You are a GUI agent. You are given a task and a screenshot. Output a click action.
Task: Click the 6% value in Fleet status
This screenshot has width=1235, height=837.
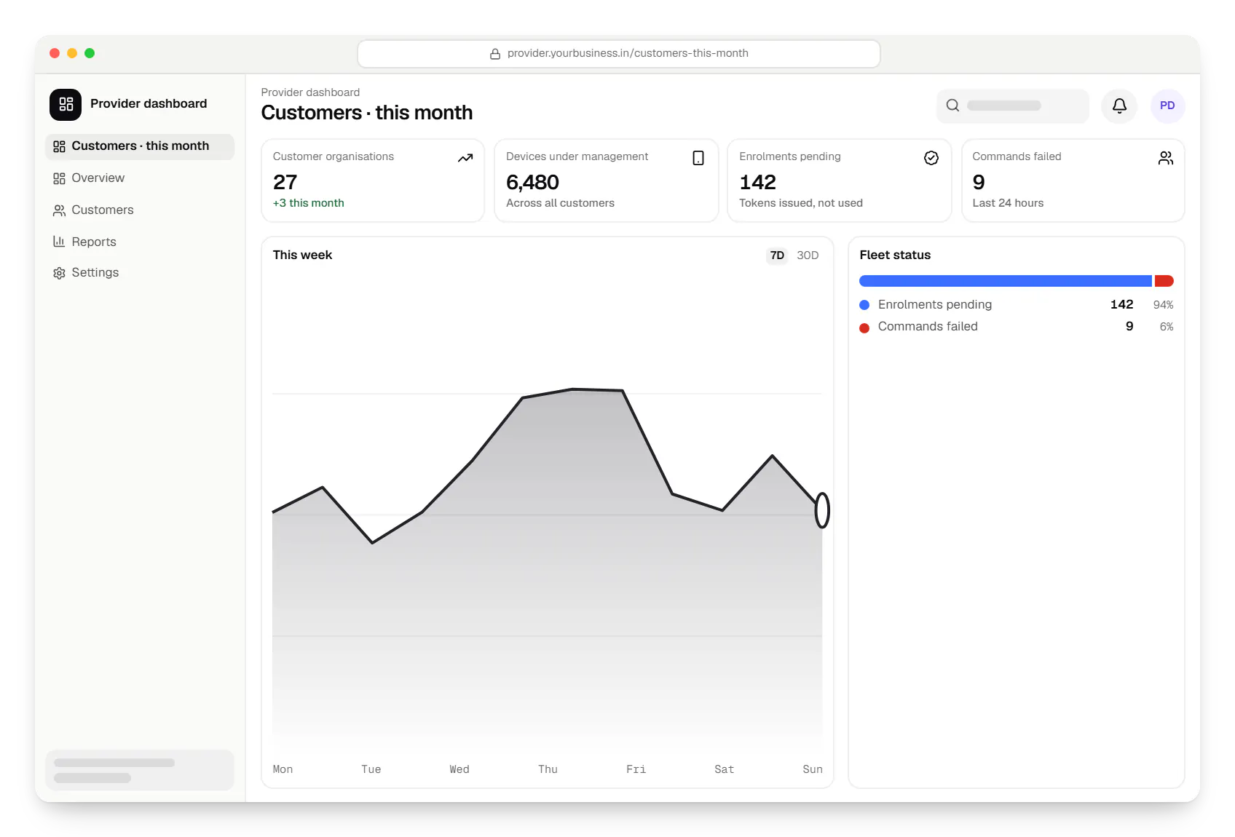click(x=1167, y=327)
